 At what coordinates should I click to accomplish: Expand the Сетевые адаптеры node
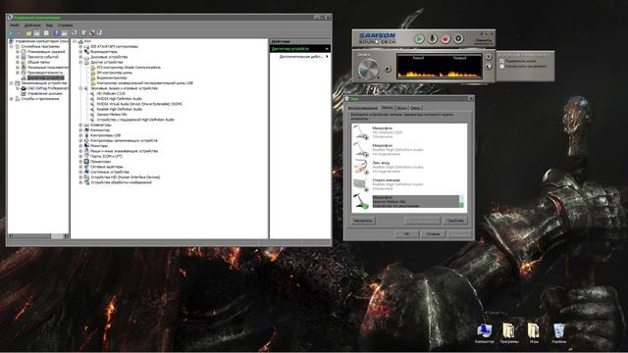(80, 167)
